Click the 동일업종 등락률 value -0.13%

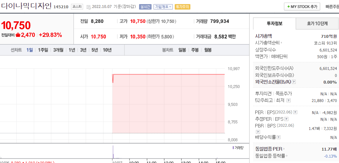click(330, 156)
